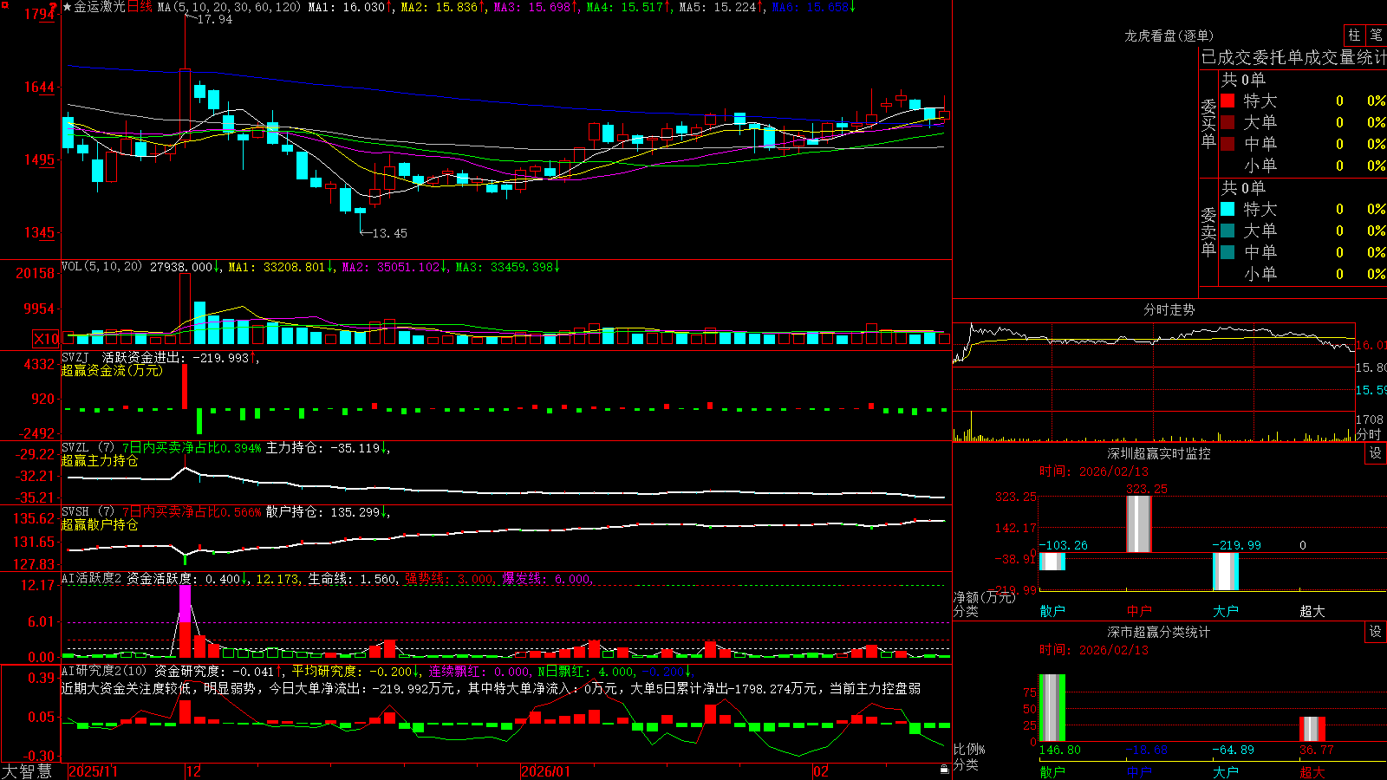The width and height of the screenshot is (1387, 780).
Task: Click the red 特大 buy order swatch
Action: pyautogui.click(x=1227, y=101)
